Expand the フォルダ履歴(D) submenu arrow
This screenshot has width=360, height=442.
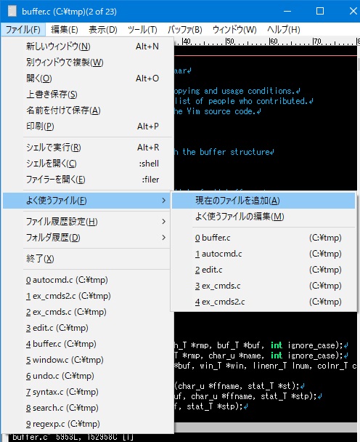coord(164,238)
